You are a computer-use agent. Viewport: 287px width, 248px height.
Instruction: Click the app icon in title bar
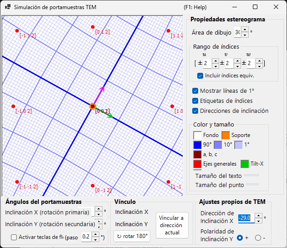7,7
